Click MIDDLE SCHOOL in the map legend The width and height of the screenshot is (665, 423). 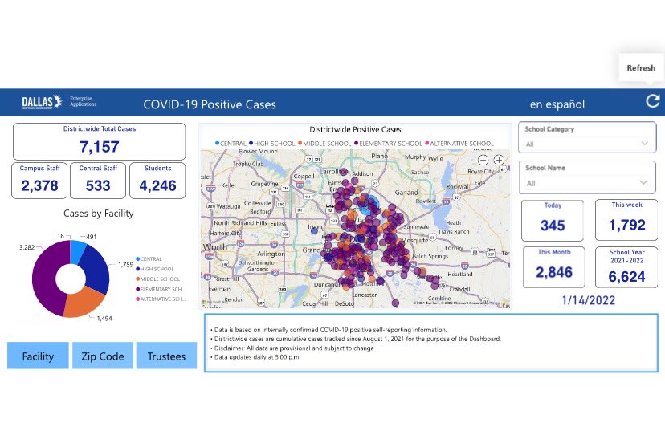tap(324, 144)
